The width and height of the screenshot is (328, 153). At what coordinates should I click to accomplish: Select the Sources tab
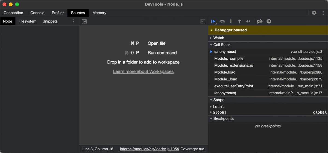(x=78, y=13)
